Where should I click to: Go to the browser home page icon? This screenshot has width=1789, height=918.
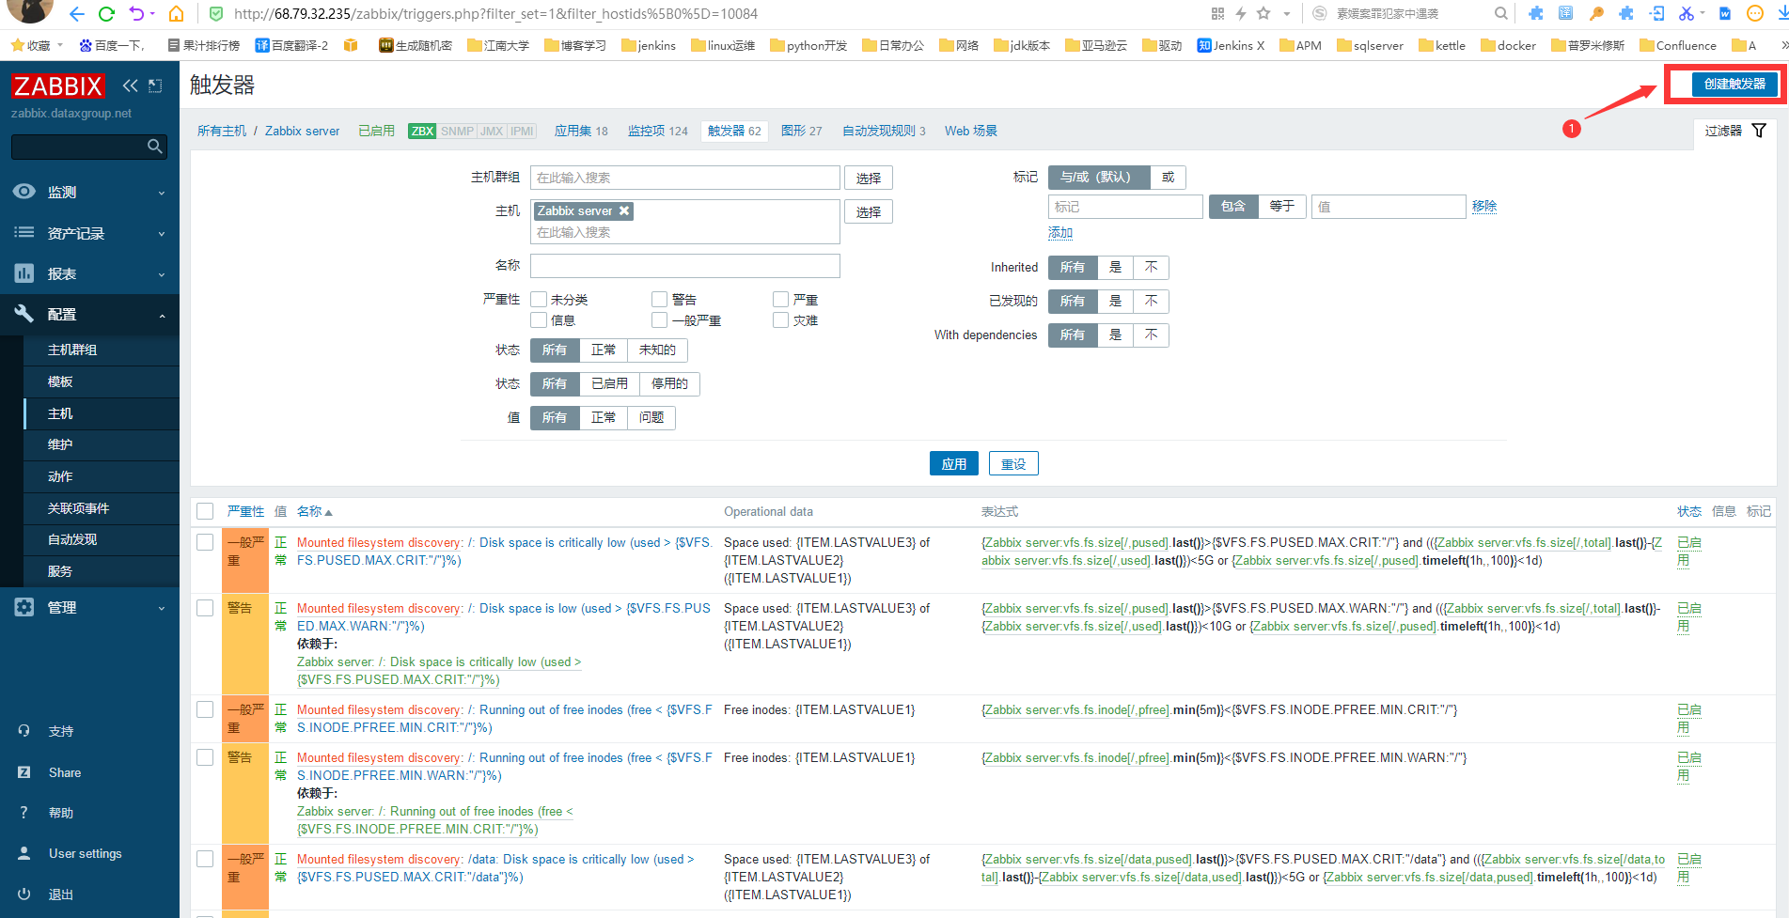(x=176, y=14)
